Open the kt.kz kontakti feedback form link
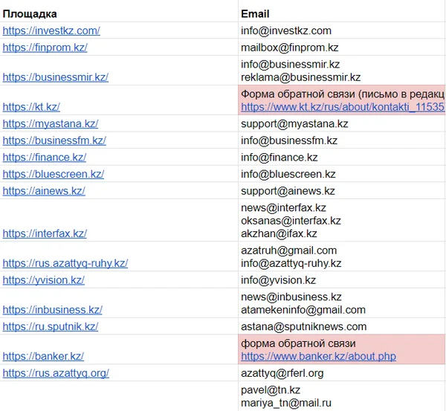Viewport: 446px width, 411px height. pyautogui.click(x=343, y=107)
